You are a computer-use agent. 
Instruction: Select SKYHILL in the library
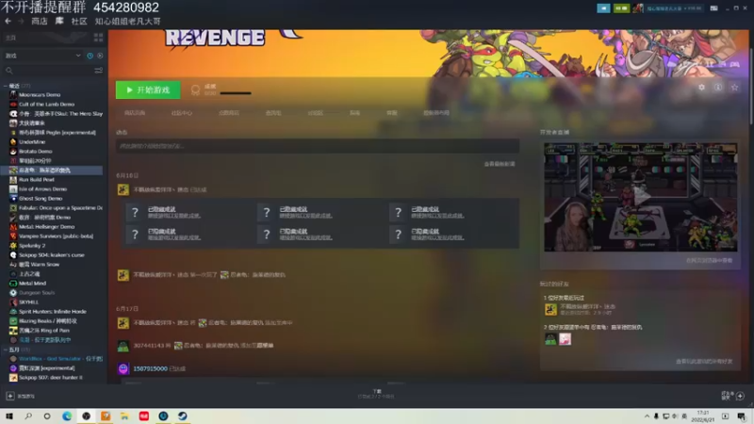click(28, 302)
